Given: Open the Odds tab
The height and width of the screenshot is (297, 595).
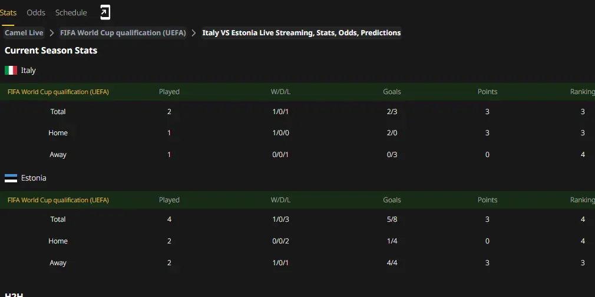Looking at the screenshot, I should [x=36, y=12].
